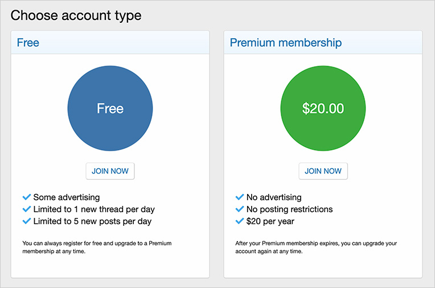
Task: Click Limited to 1 new thread per day
Action: tap(93, 209)
